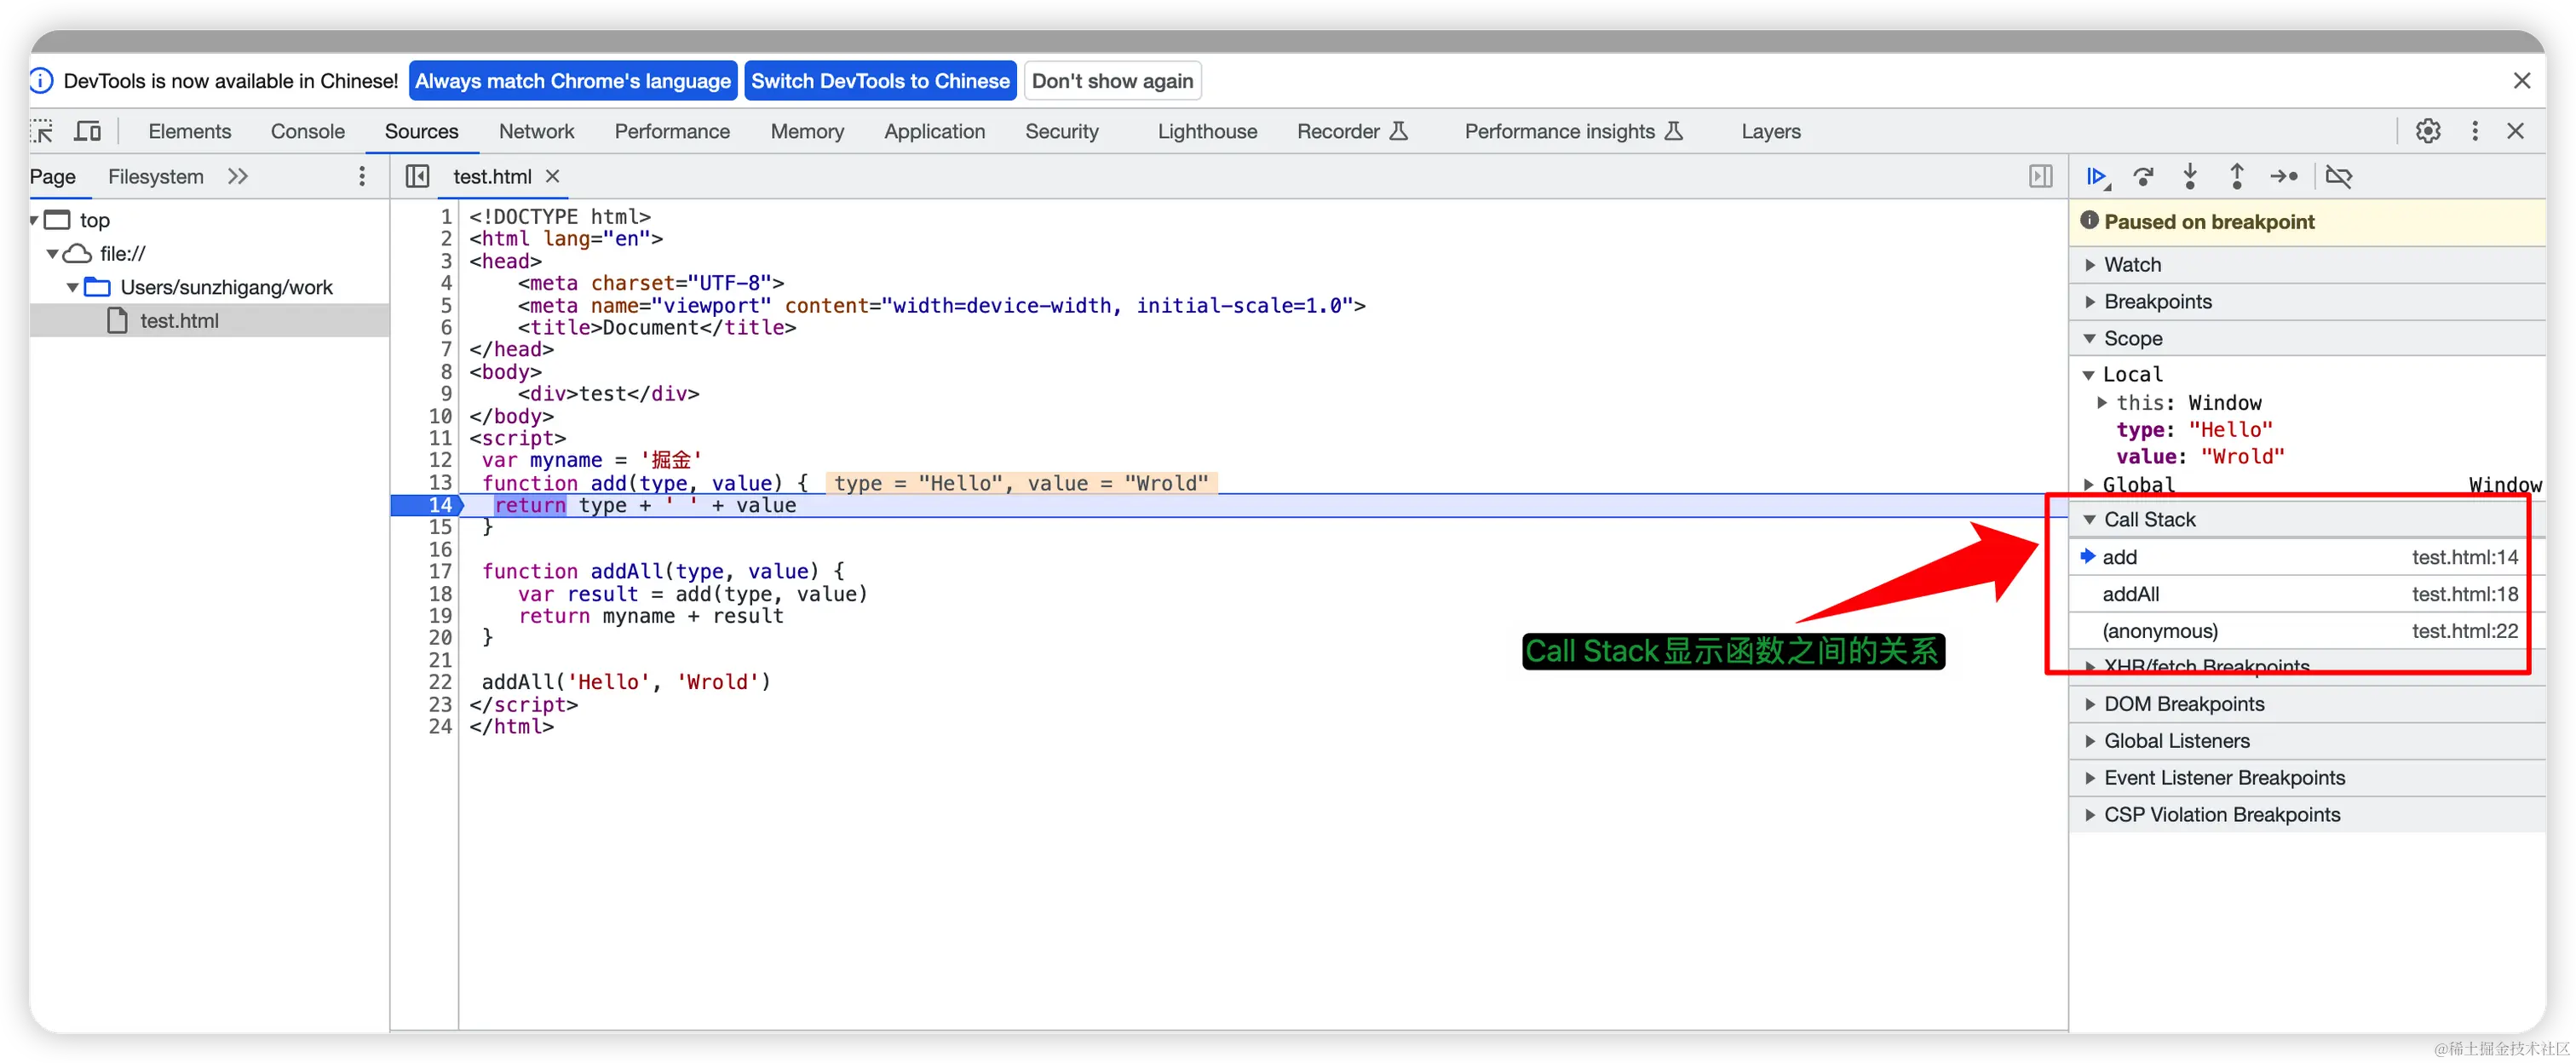Collapse the file:// tree node
Viewport: 2576px width, 1063px height.
52,254
